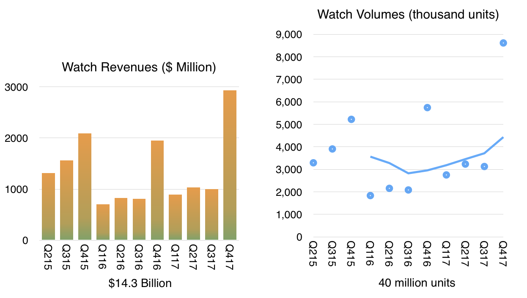Select the Q116 volume data point
This screenshot has width=527, height=298.
click(370, 195)
